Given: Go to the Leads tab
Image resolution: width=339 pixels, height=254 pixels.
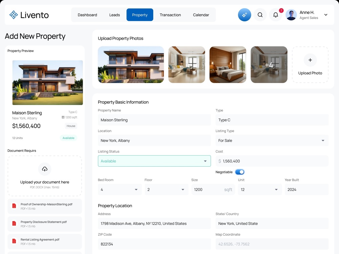Looking at the screenshot, I should coord(115,15).
